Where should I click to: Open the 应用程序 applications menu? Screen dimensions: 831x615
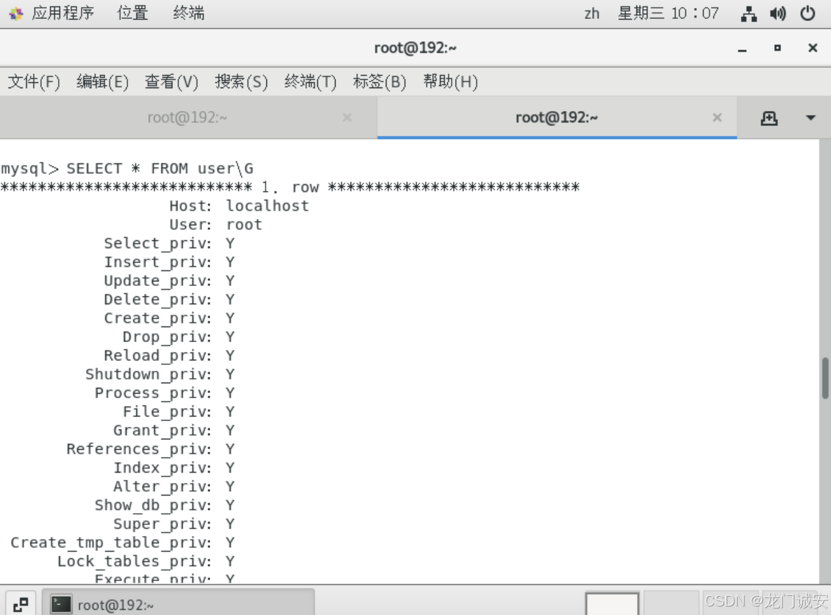[x=63, y=13]
